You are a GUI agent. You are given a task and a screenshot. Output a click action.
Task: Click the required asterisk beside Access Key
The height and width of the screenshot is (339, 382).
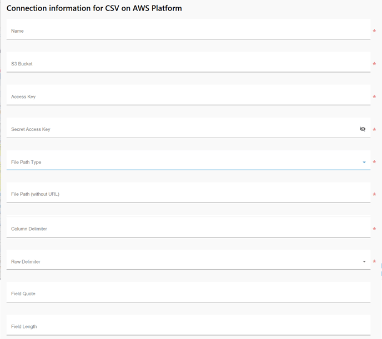[x=374, y=97]
